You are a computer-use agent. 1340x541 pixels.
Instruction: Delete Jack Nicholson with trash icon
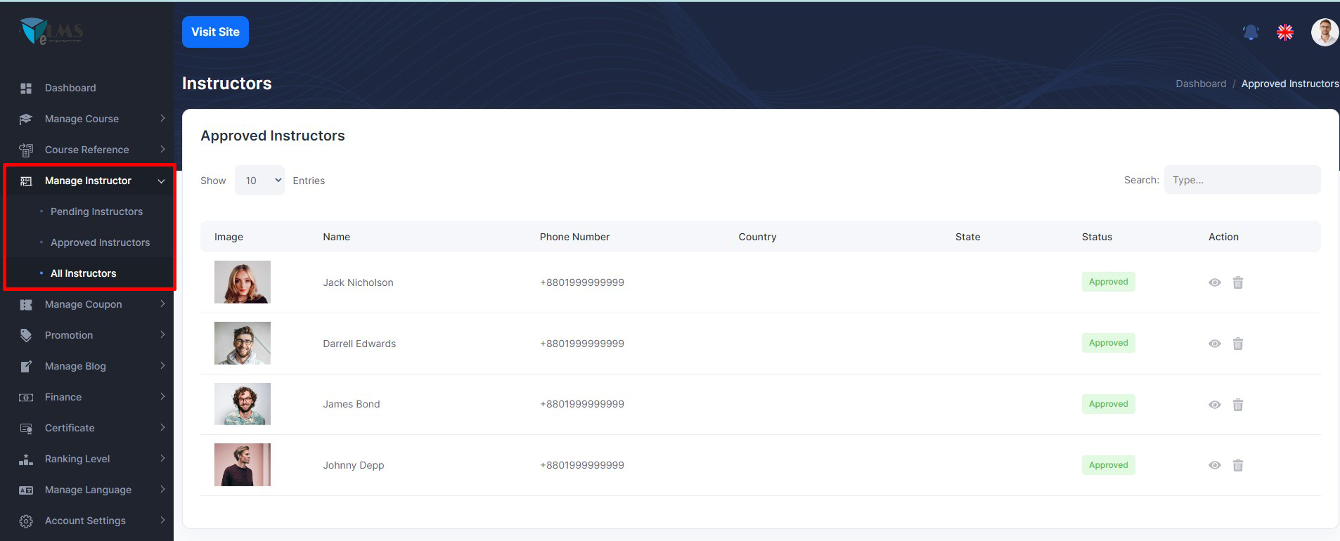(x=1237, y=282)
